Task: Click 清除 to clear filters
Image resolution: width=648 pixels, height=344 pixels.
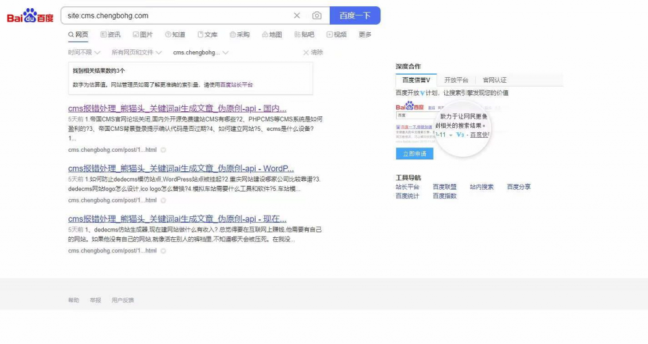Action: (313, 52)
